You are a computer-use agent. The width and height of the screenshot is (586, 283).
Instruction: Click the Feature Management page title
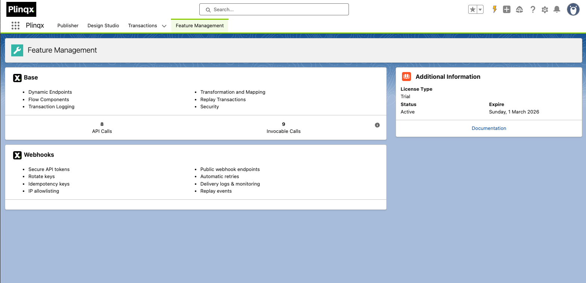(62, 50)
